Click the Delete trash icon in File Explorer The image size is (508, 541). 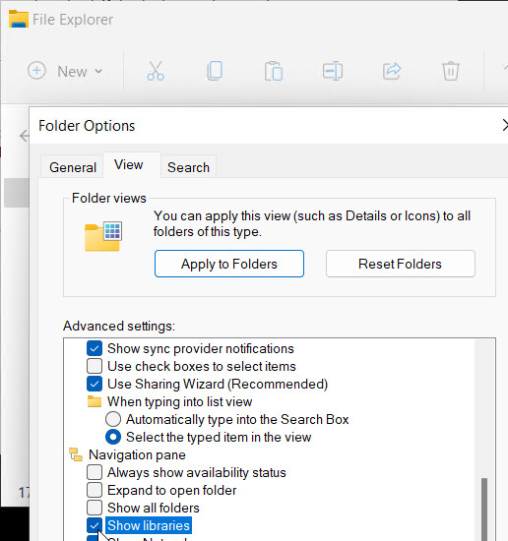451,71
